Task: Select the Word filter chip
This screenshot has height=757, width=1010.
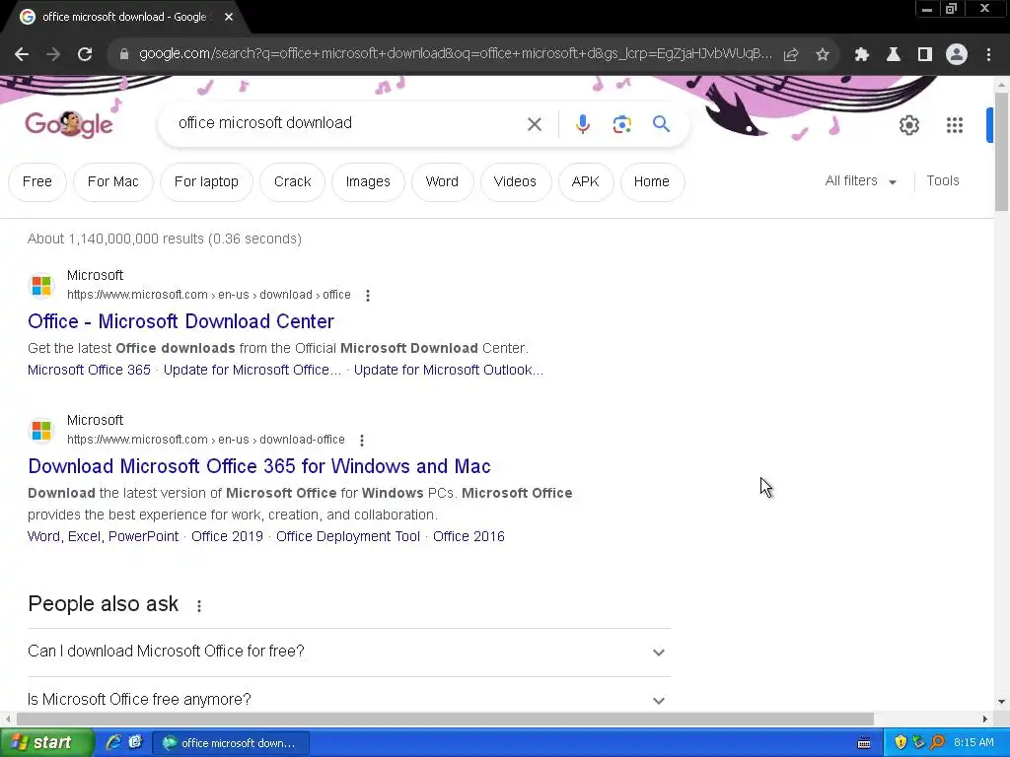Action: click(x=443, y=182)
